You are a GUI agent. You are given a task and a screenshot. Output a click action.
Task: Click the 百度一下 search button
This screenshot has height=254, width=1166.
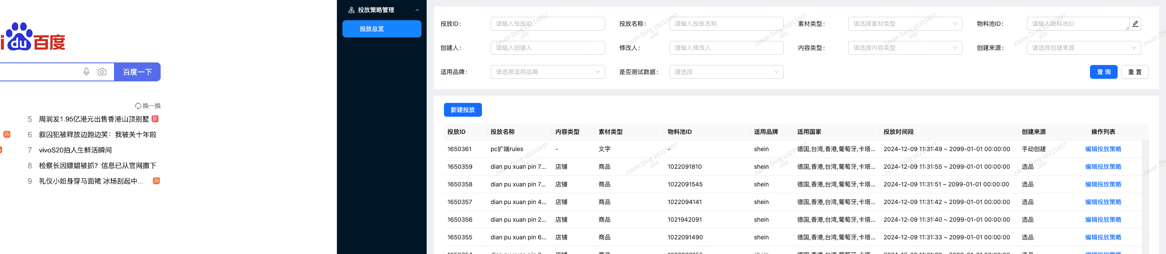click(137, 72)
